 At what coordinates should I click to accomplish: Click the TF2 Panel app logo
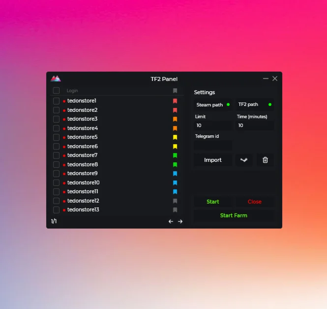pyautogui.click(x=56, y=78)
